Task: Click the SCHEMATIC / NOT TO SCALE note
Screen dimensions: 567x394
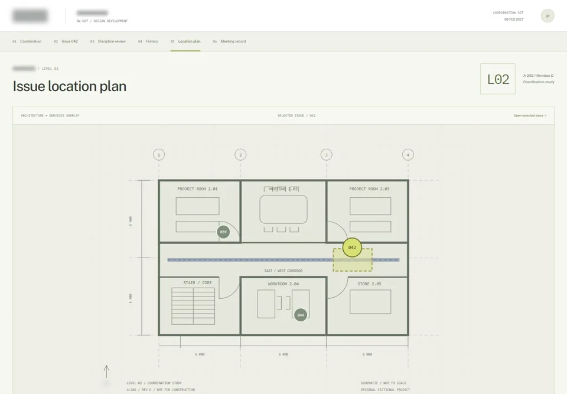Action: [x=383, y=383]
